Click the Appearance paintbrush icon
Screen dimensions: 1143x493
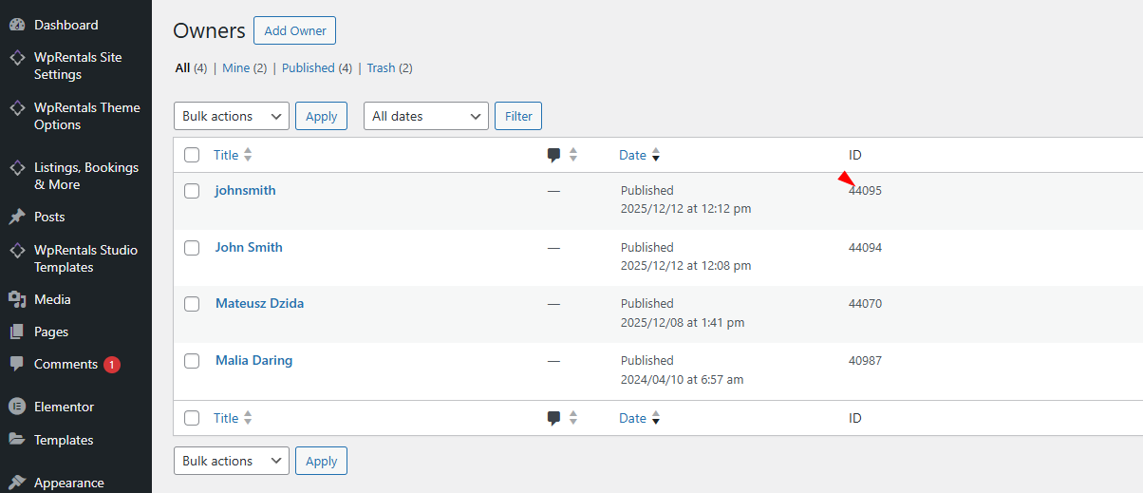pos(16,483)
